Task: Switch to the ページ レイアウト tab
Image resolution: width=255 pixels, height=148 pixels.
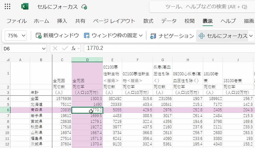Action: pos(114,21)
